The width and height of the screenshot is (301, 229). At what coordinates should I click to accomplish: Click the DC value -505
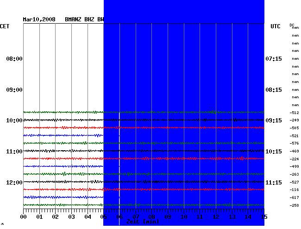(x=294, y=128)
